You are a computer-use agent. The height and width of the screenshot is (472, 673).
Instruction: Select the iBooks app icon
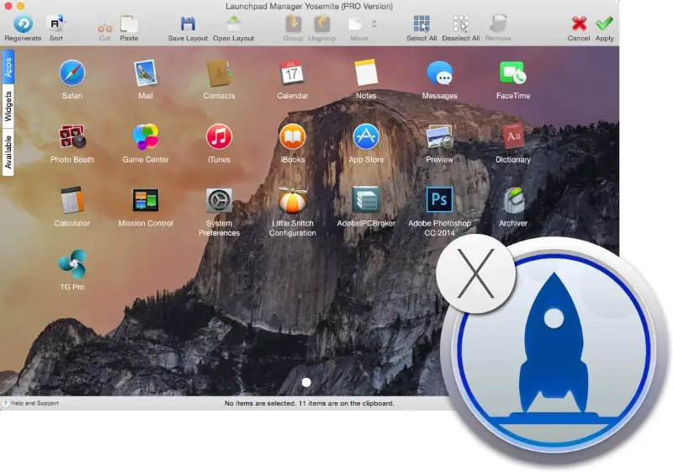(292, 137)
